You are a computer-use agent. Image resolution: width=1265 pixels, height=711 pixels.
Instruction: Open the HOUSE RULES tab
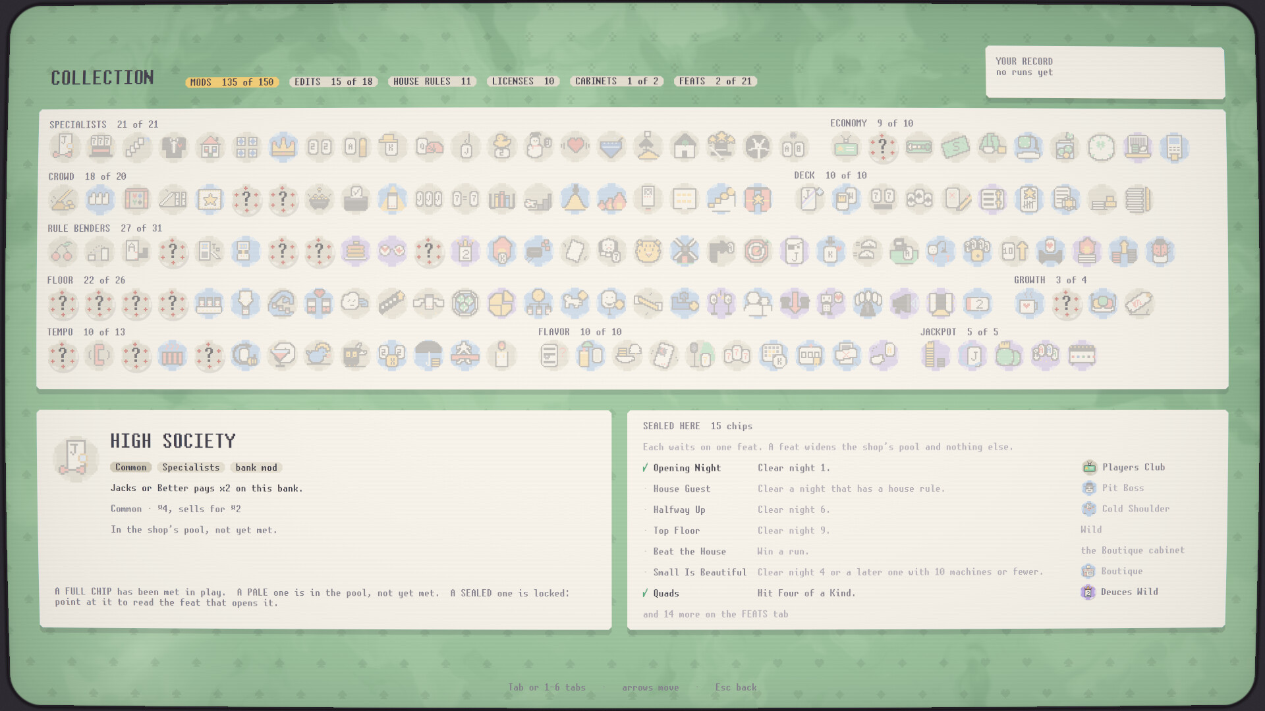point(432,82)
